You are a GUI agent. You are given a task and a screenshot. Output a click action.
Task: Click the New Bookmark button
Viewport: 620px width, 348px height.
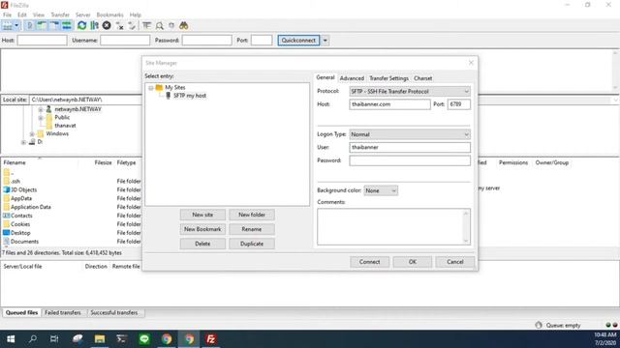point(202,229)
